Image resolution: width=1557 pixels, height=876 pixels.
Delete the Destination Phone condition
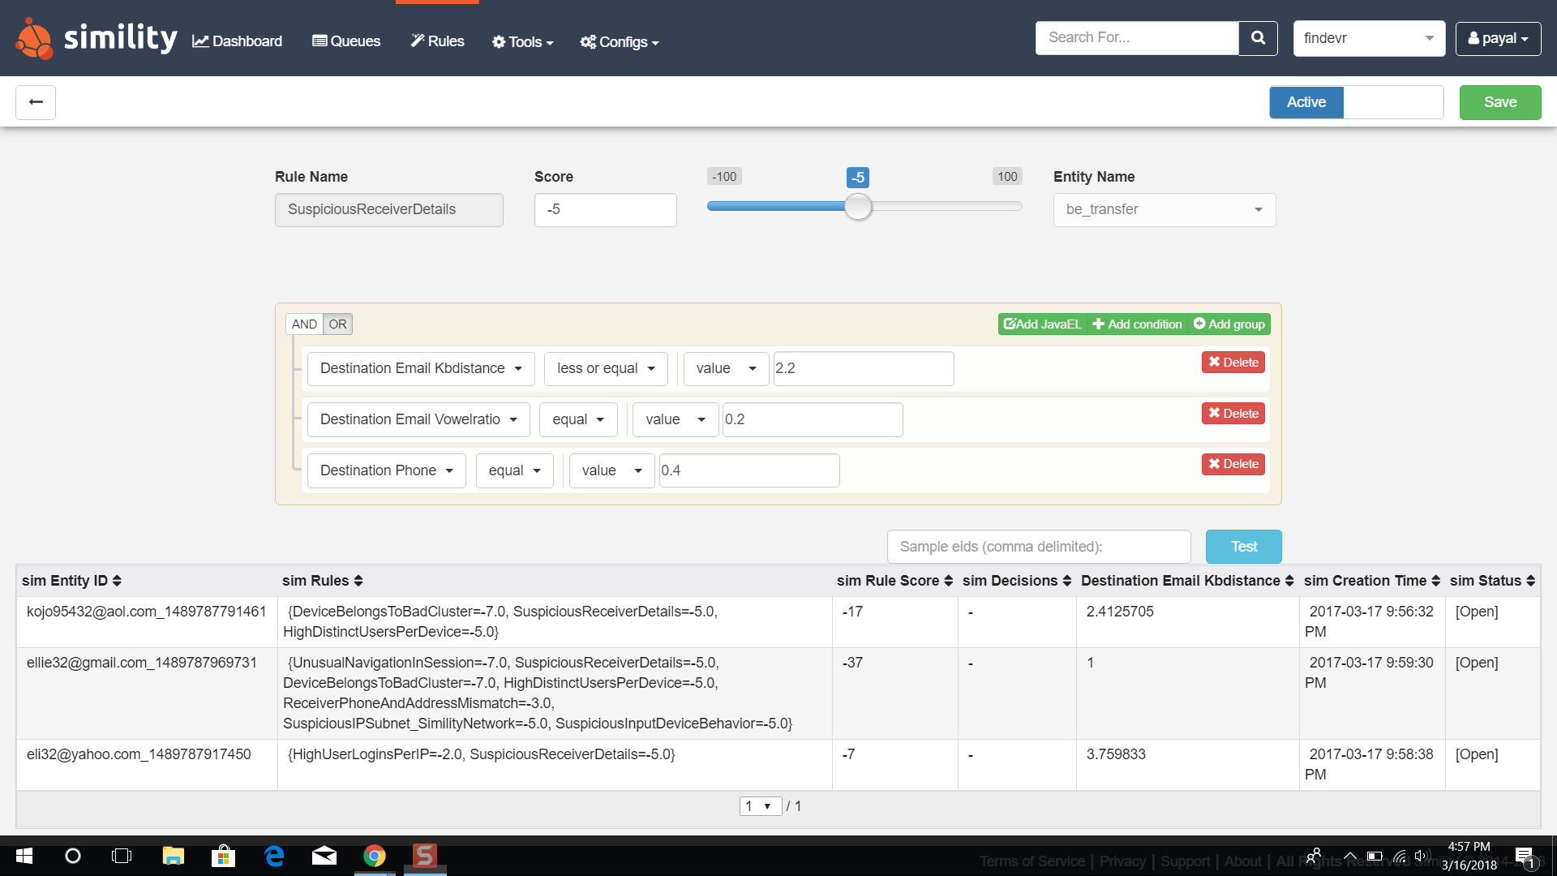1233,464
